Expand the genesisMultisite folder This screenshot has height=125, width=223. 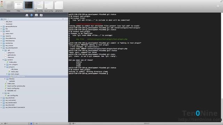pyautogui.click(x=1, y=26)
